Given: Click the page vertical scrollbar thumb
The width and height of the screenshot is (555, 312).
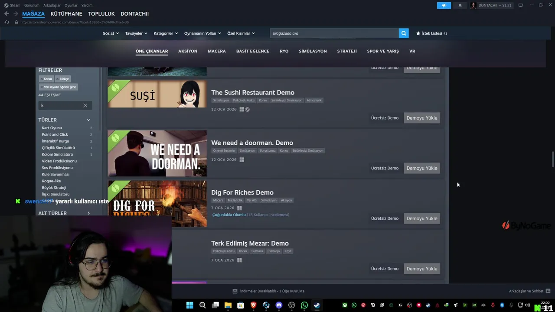Looking at the screenshot, I should 552,159.
